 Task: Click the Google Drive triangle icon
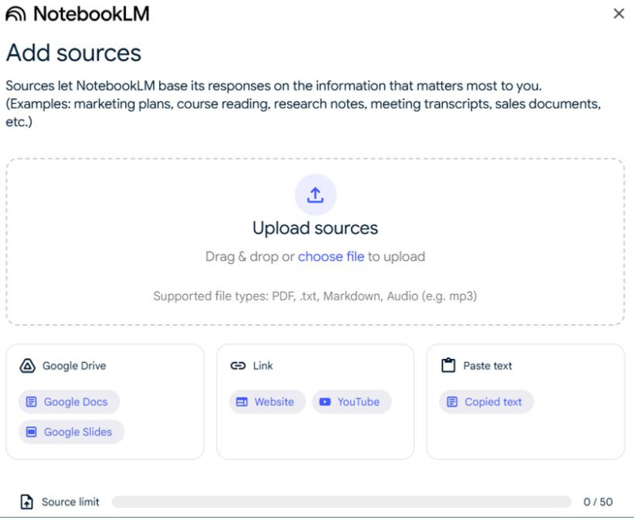(x=28, y=366)
